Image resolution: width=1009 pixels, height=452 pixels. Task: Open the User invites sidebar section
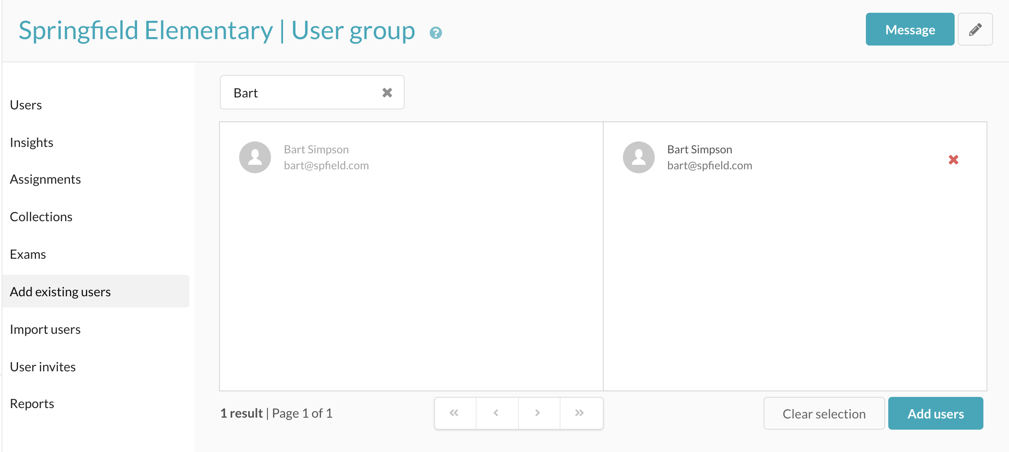click(x=43, y=367)
